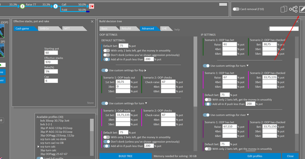This screenshot has width=305, height=159.
Task: Select the 2 of hearts card node
Action: [91, 6]
